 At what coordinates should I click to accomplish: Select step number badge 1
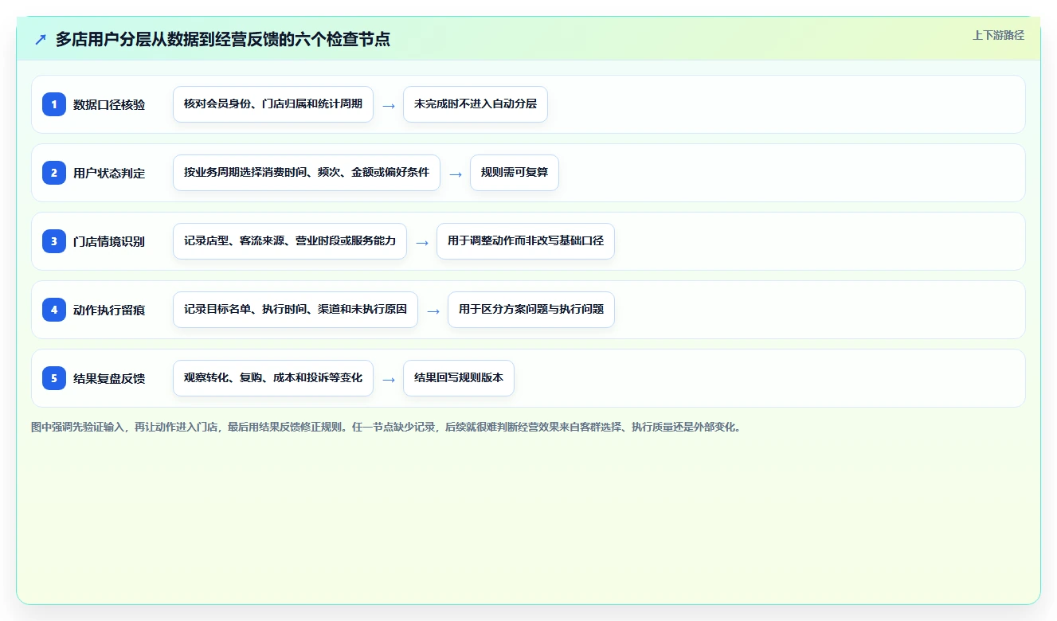pos(54,104)
